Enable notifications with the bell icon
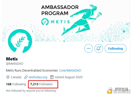The height and width of the screenshot is (95, 132). [x=99, y=49]
